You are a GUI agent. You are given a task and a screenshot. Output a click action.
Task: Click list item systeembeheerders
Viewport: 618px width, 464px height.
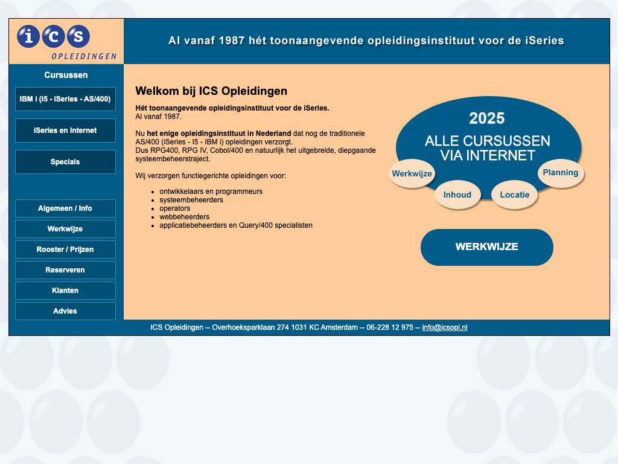pos(191,200)
